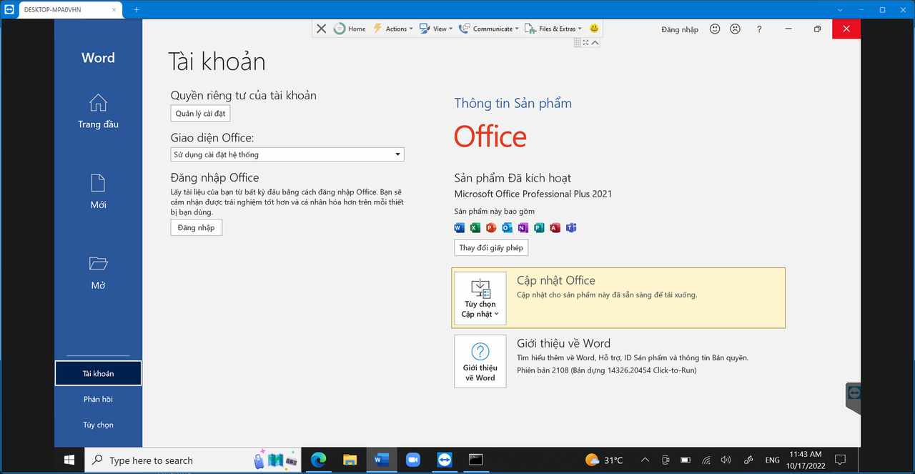
Task: Click the Publisher product icon
Action: (539, 228)
